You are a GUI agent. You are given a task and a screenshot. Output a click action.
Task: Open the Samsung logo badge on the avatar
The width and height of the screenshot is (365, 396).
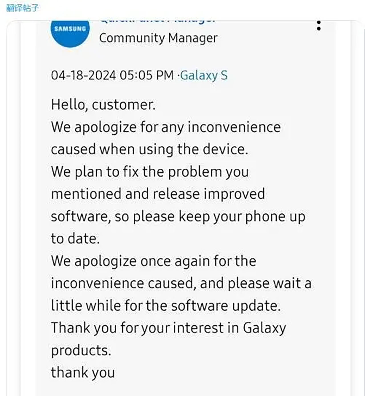(x=70, y=28)
